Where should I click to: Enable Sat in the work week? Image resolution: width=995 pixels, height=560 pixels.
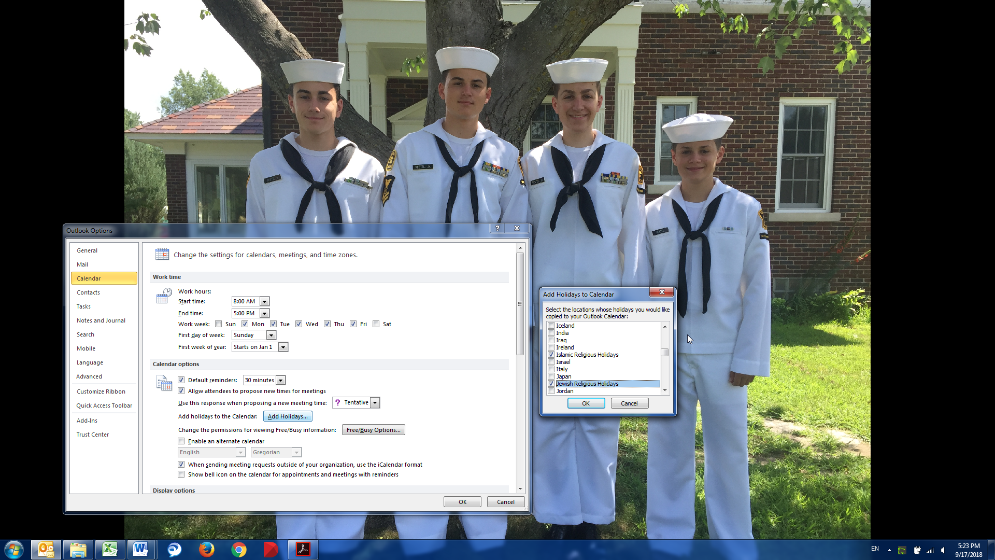click(376, 324)
